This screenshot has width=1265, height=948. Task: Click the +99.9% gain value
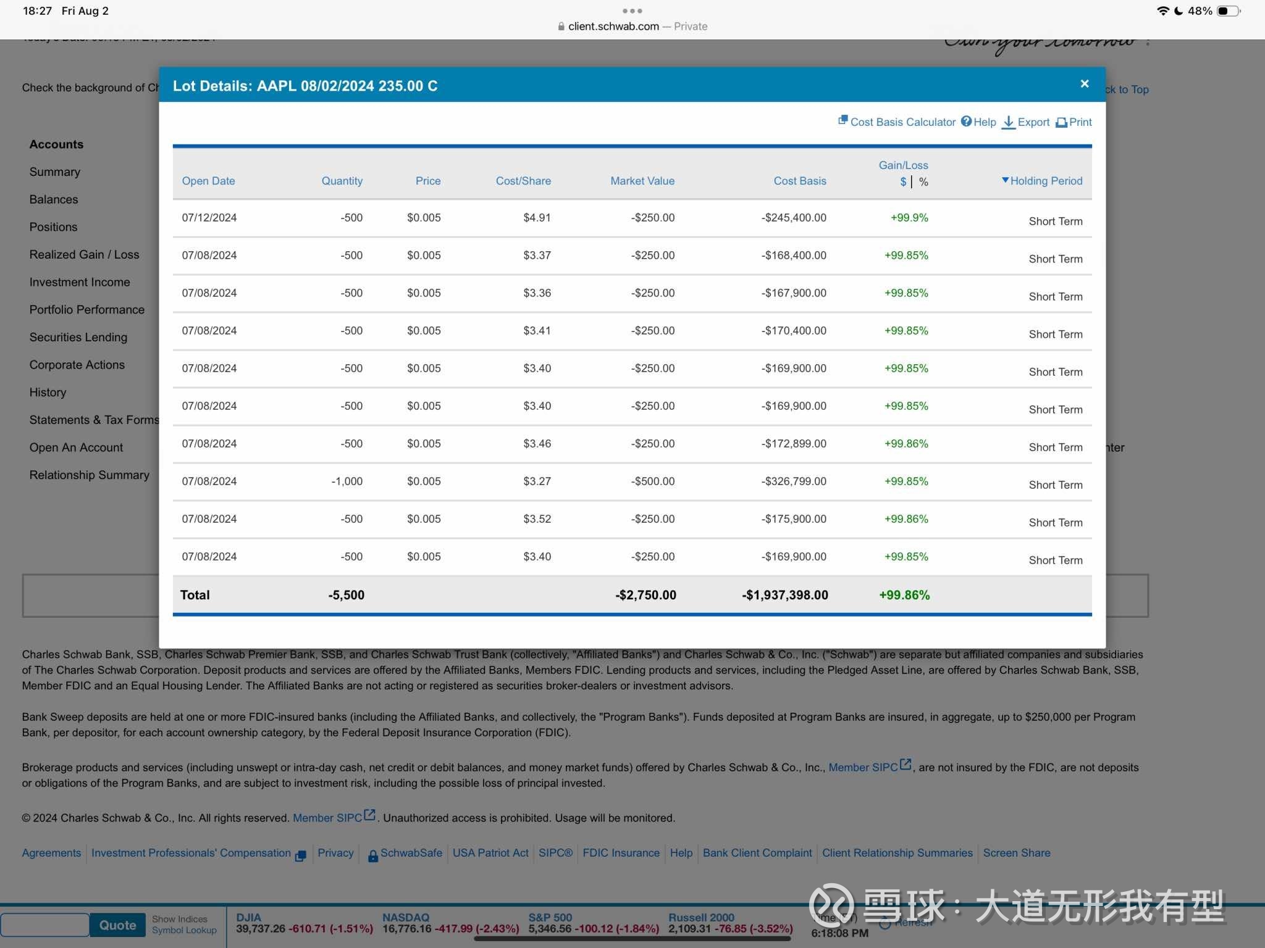909,218
